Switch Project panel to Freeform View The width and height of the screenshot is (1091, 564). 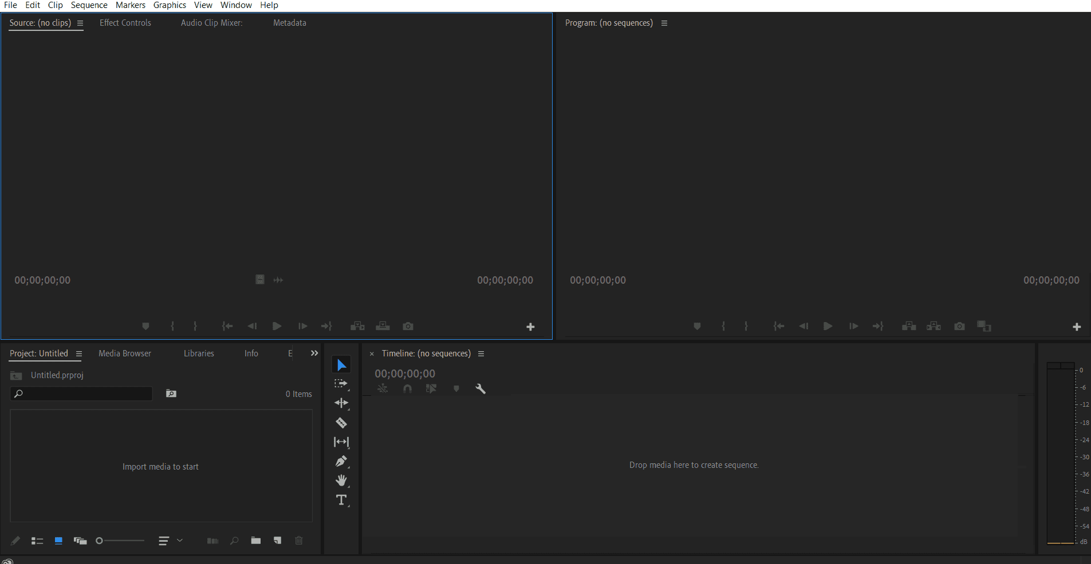[80, 541]
